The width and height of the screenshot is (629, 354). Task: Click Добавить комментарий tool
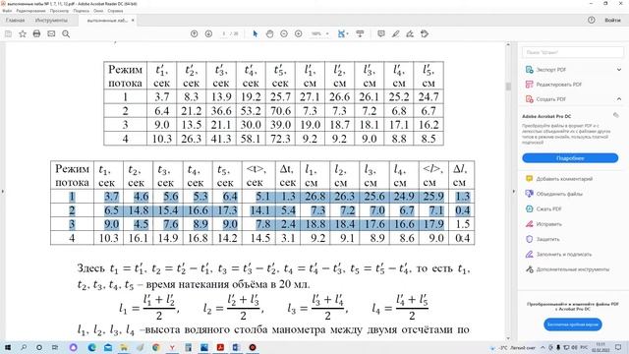[x=564, y=179]
